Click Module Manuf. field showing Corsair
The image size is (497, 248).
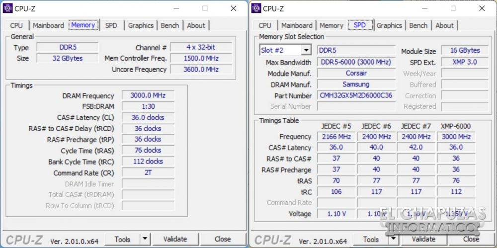click(356, 73)
